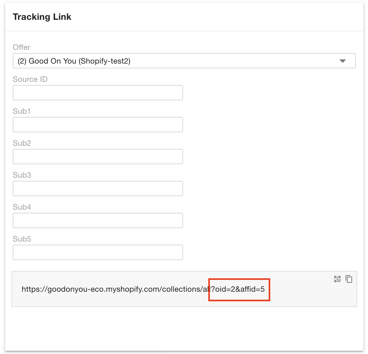Click the Sub5 input box
Viewport: 368px width, 354px height.
98,252
